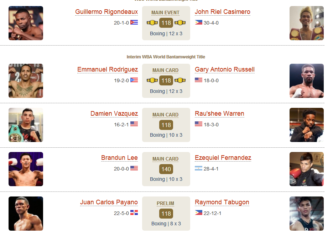The image size is (333, 236).
Task: Click the 140 weight badge in Brandun Lee fight
Action: (x=166, y=169)
